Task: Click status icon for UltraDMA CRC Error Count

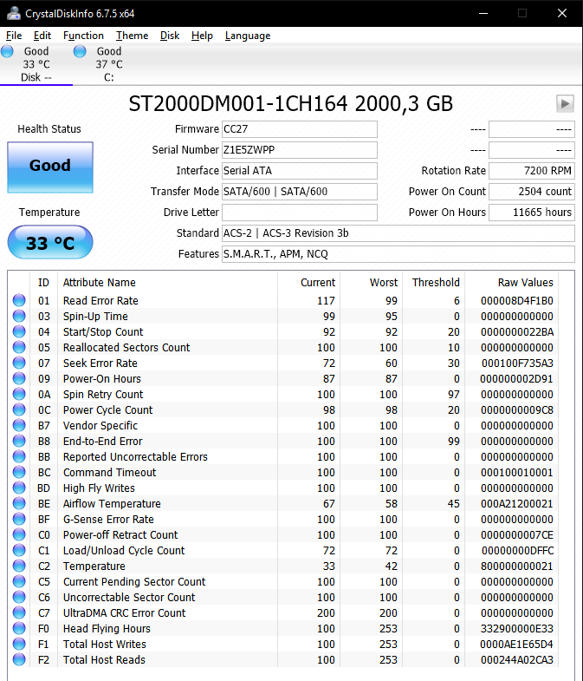Action: (x=19, y=613)
